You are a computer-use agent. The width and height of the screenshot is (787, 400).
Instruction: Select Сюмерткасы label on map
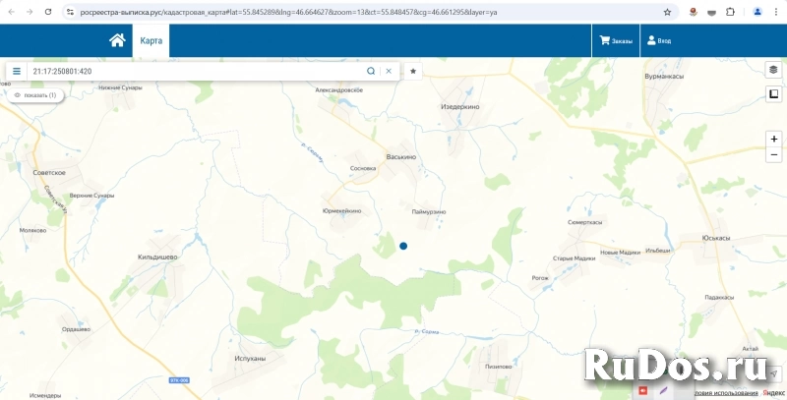tap(584, 222)
